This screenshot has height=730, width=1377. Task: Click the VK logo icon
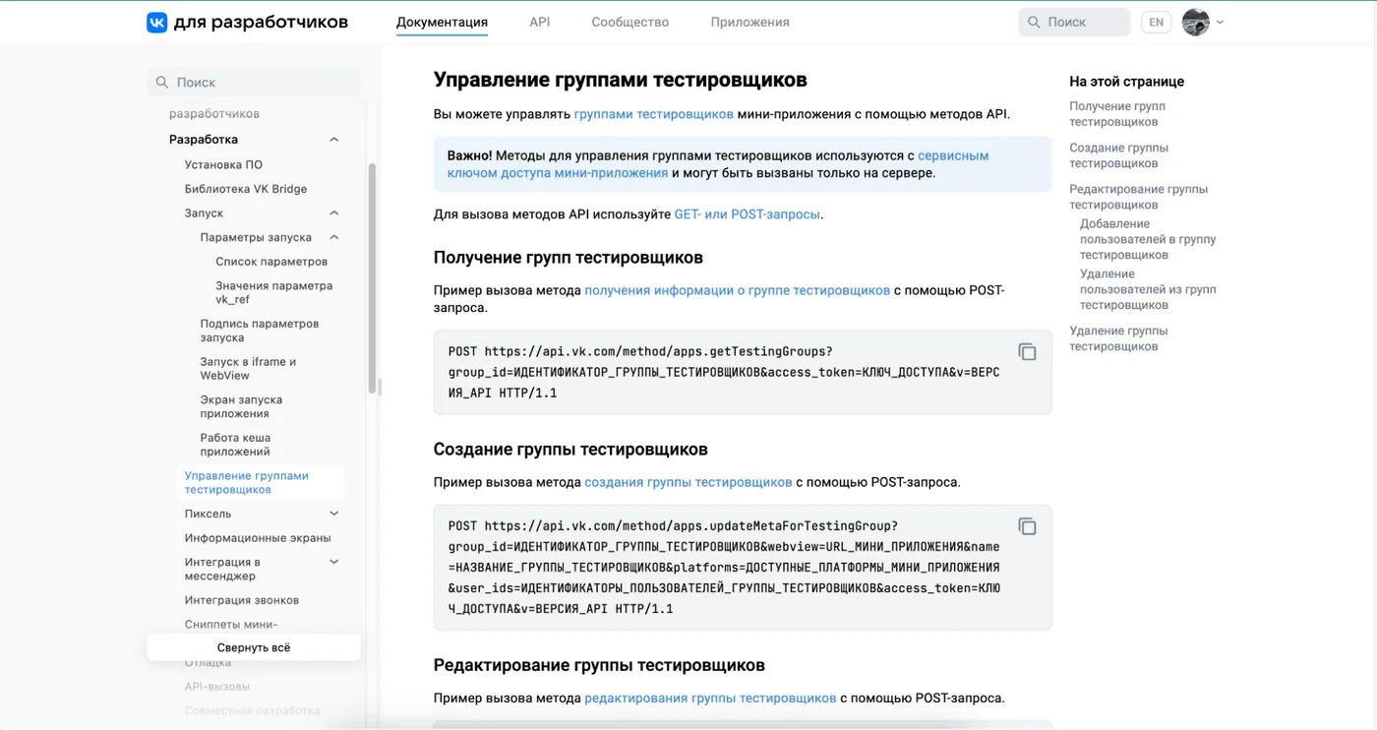tap(157, 22)
